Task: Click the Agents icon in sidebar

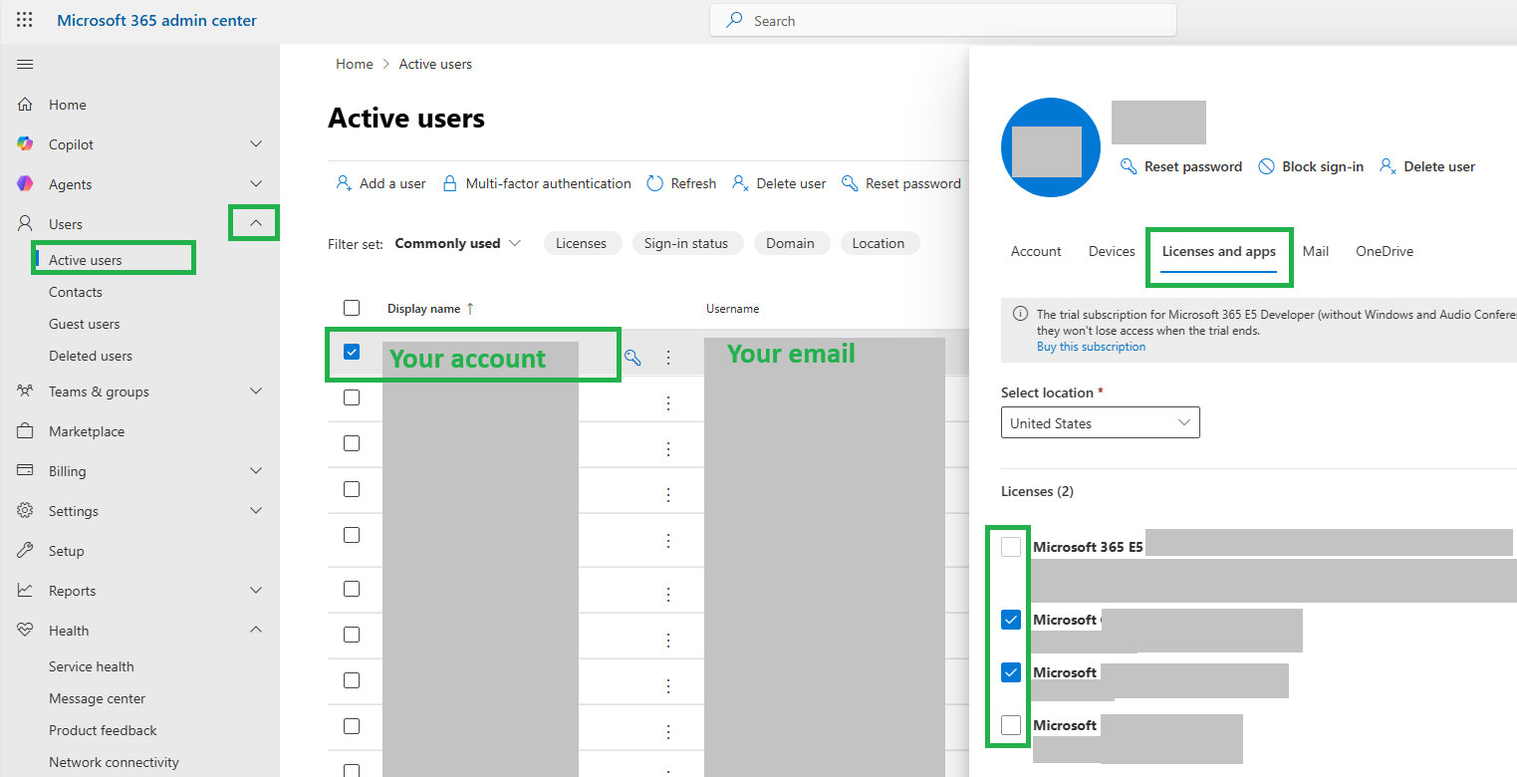Action: tap(26, 184)
